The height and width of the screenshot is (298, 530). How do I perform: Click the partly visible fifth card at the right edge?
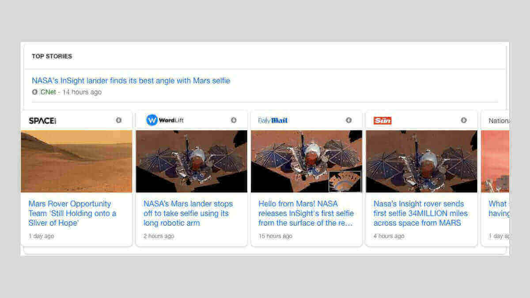(x=495, y=177)
